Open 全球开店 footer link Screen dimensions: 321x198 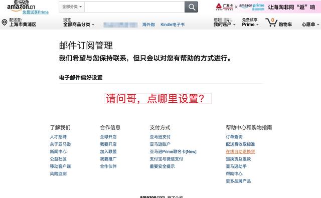tap(108, 137)
